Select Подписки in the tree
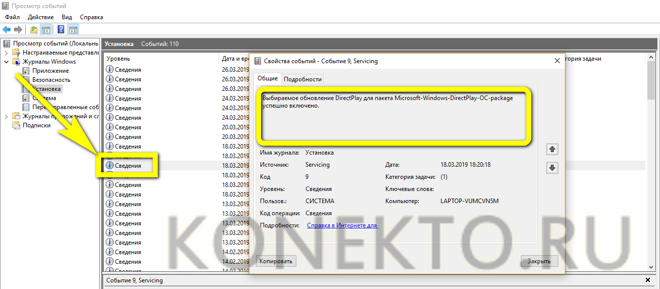The height and width of the screenshot is (289, 660). pos(36,125)
